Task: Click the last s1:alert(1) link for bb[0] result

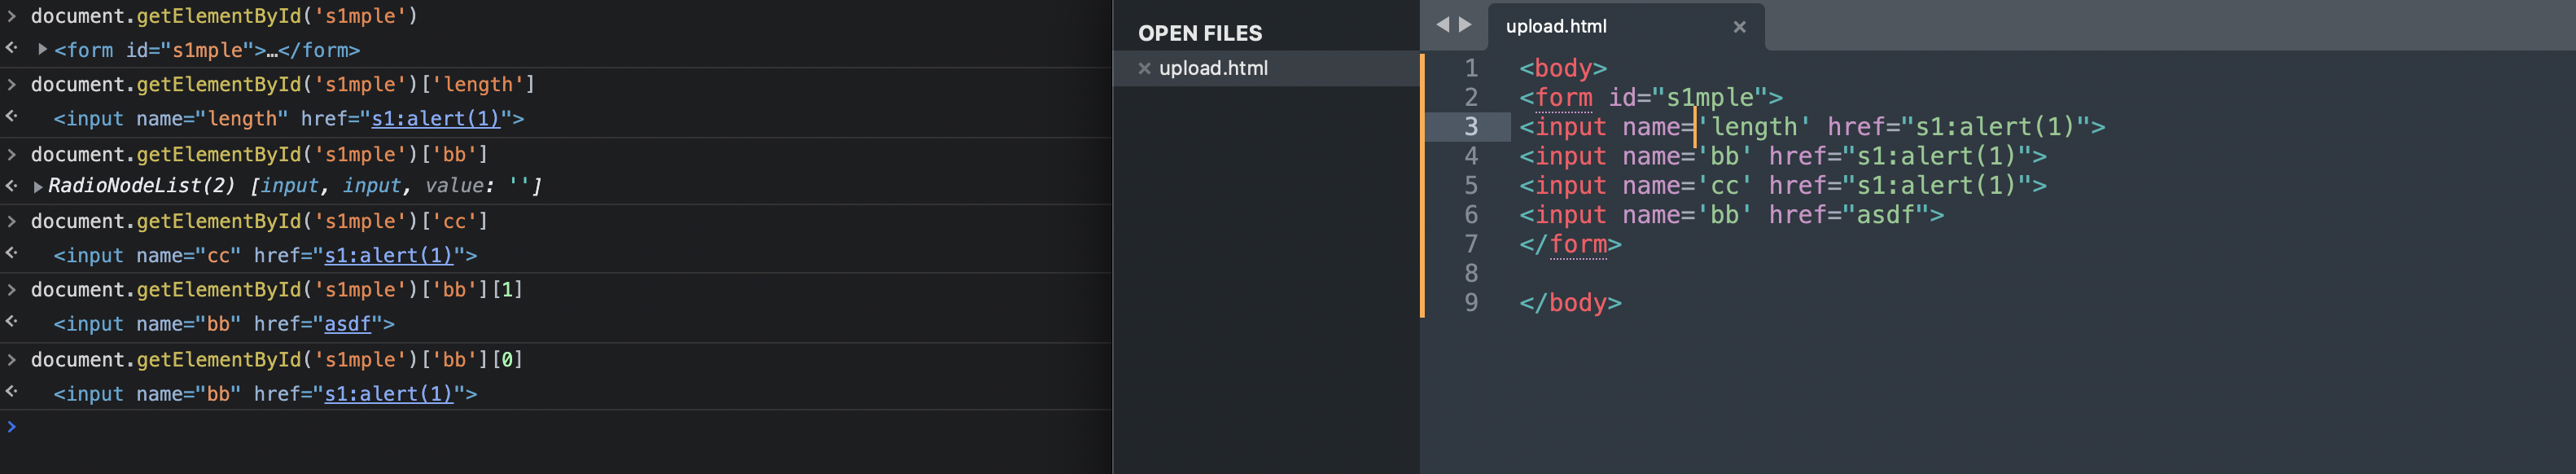Action: [x=388, y=394]
